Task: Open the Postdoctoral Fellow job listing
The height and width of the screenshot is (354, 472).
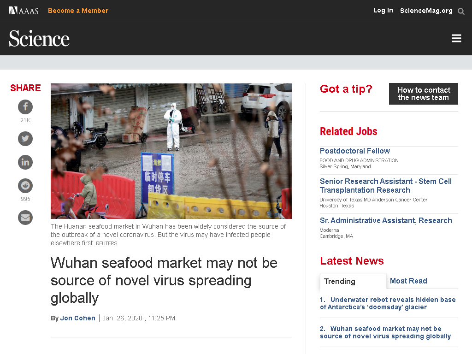Action: (354, 151)
